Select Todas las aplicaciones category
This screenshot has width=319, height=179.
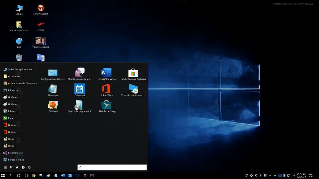(18, 69)
